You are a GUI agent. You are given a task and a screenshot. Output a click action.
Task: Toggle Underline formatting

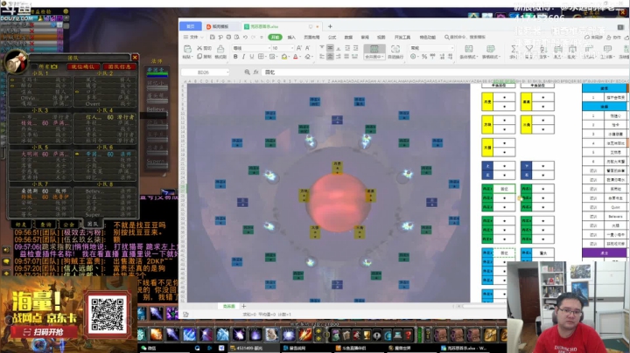point(251,57)
